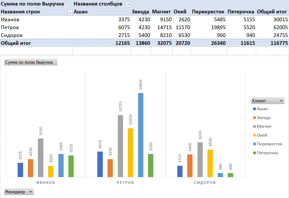Click the ИВАНОВ category axis label

[x=45, y=183]
